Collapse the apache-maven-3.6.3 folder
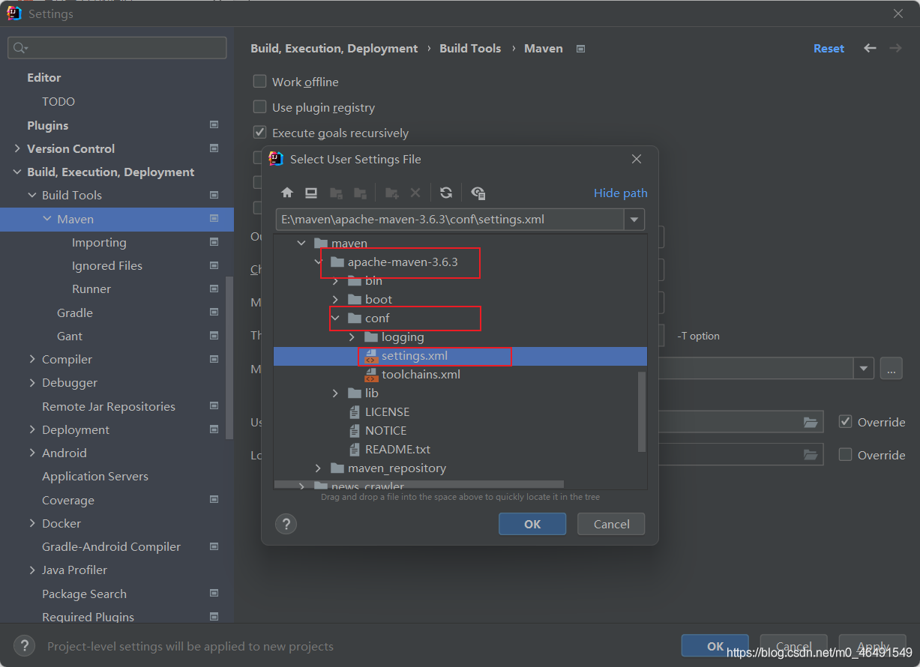This screenshot has width=920, height=667. click(318, 262)
